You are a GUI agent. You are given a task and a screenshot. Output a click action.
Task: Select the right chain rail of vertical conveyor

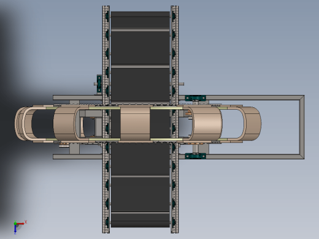[174, 120]
